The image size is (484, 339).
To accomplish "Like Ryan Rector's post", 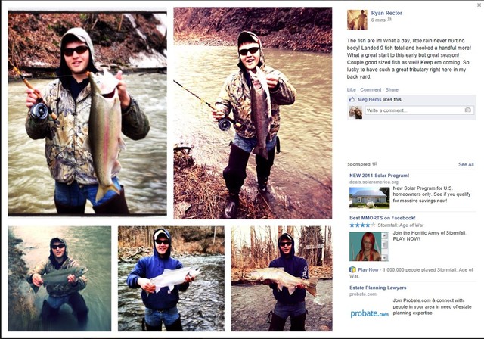I will (x=351, y=89).
